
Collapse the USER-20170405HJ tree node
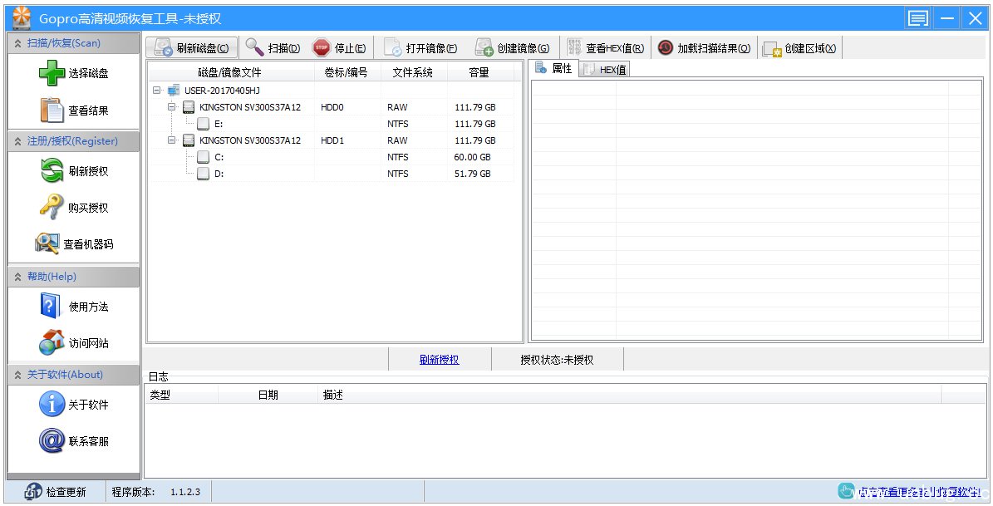(157, 91)
